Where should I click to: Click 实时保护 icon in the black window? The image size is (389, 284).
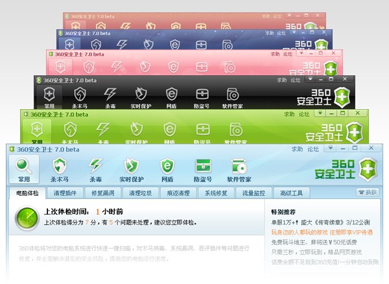pyautogui.click(x=141, y=94)
